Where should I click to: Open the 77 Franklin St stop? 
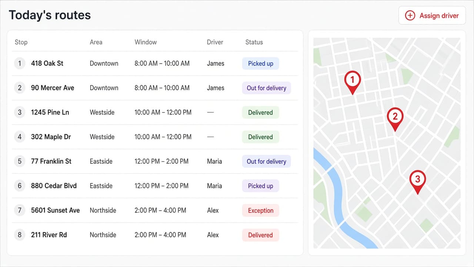click(x=51, y=161)
